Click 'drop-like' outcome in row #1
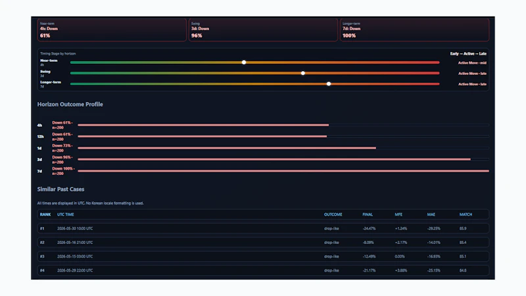The image size is (526, 296). point(331,228)
